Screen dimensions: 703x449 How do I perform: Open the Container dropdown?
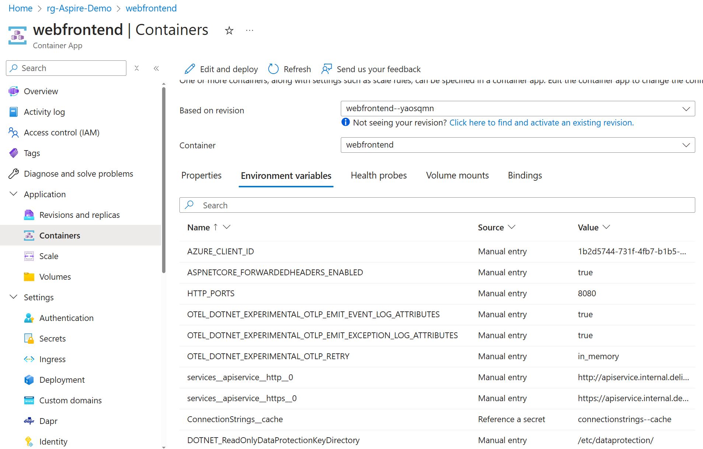point(518,145)
